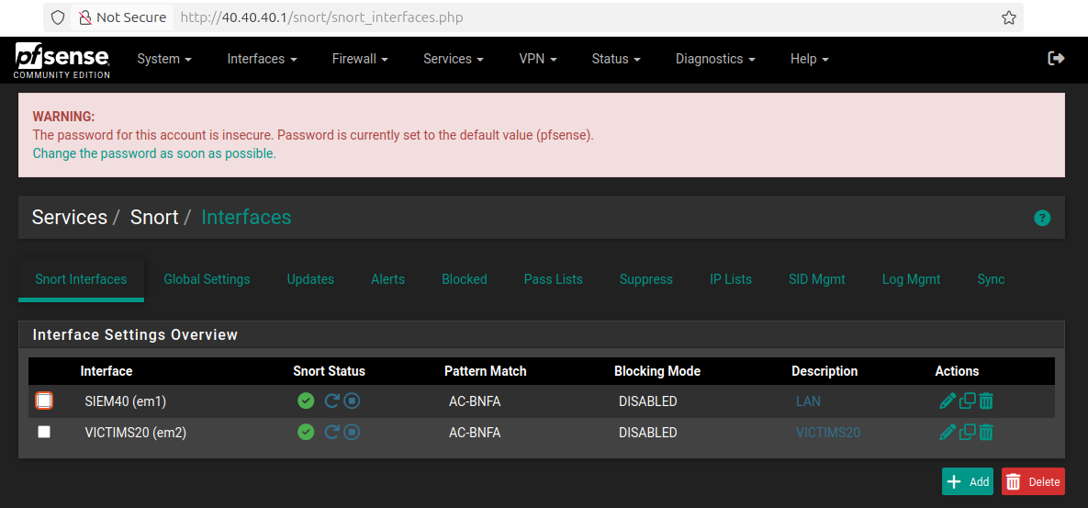Select the VICTIMS20 (em2) row checkbox
Viewport: 1088px width, 508px height.
(x=44, y=432)
